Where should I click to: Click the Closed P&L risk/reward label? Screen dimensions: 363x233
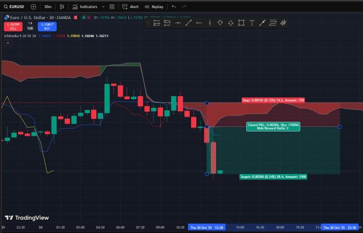tap(273, 126)
